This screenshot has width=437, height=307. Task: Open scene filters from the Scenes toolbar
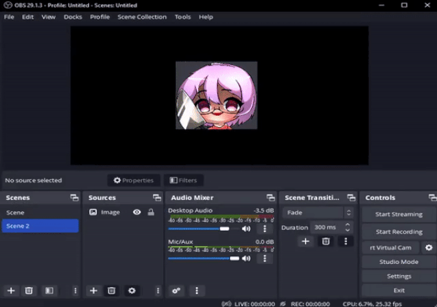[49, 291]
